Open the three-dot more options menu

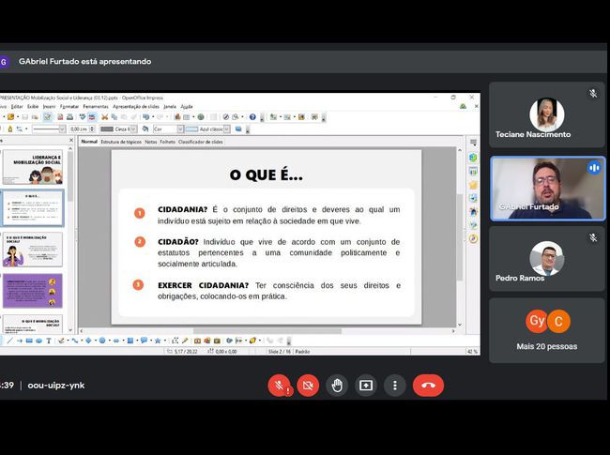pos(395,386)
